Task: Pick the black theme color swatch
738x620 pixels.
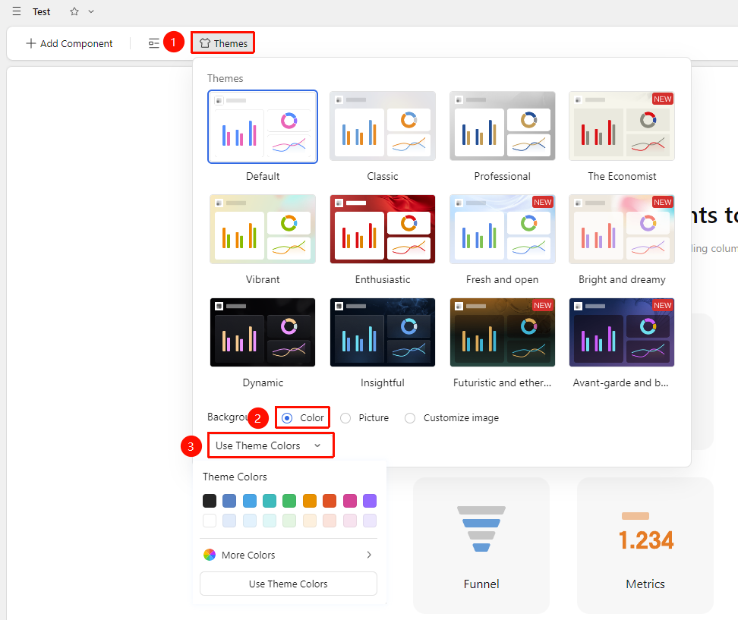Action: (210, 501)
